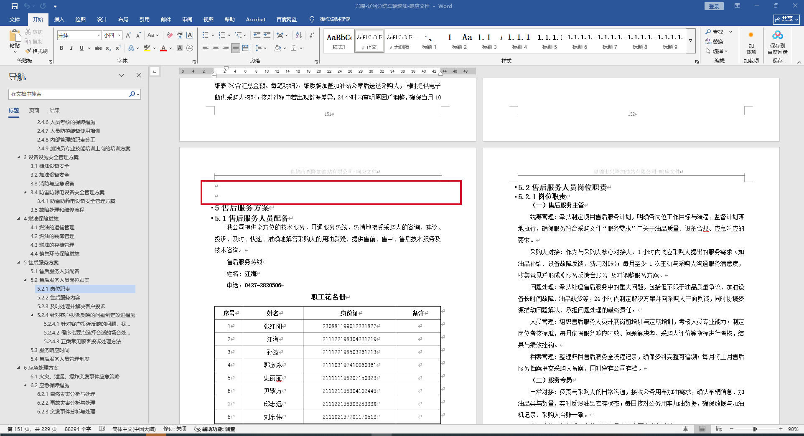Apply the 无间隔 style
Viewport: 804px width, 436px height.
point(399,41)
